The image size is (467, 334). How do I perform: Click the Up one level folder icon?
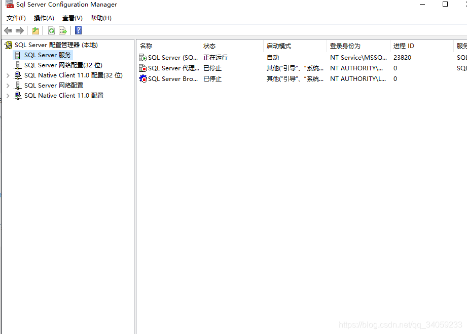(x=35, y=30)
